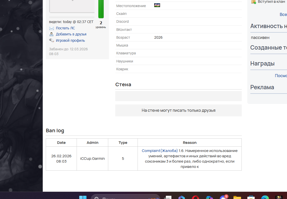The width and height of the screenshot is (287, 199).
Task: Click the ban reason text 1.6. Намеренное использование
Action: tap(208, 151)
